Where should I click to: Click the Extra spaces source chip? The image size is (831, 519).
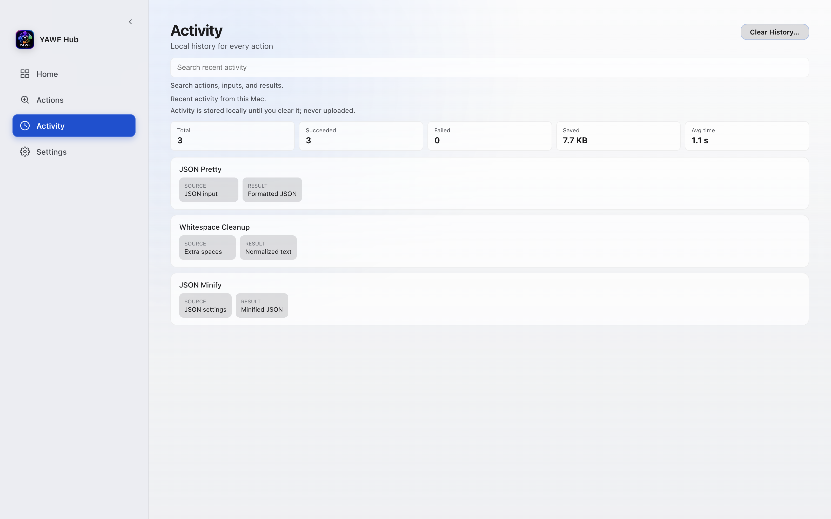(x=207, y=248)
